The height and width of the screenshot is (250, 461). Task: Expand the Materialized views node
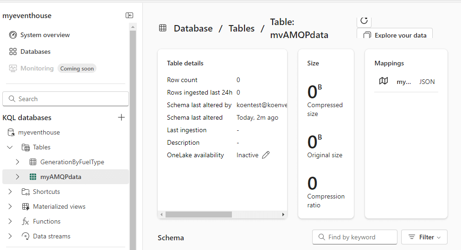10,206
